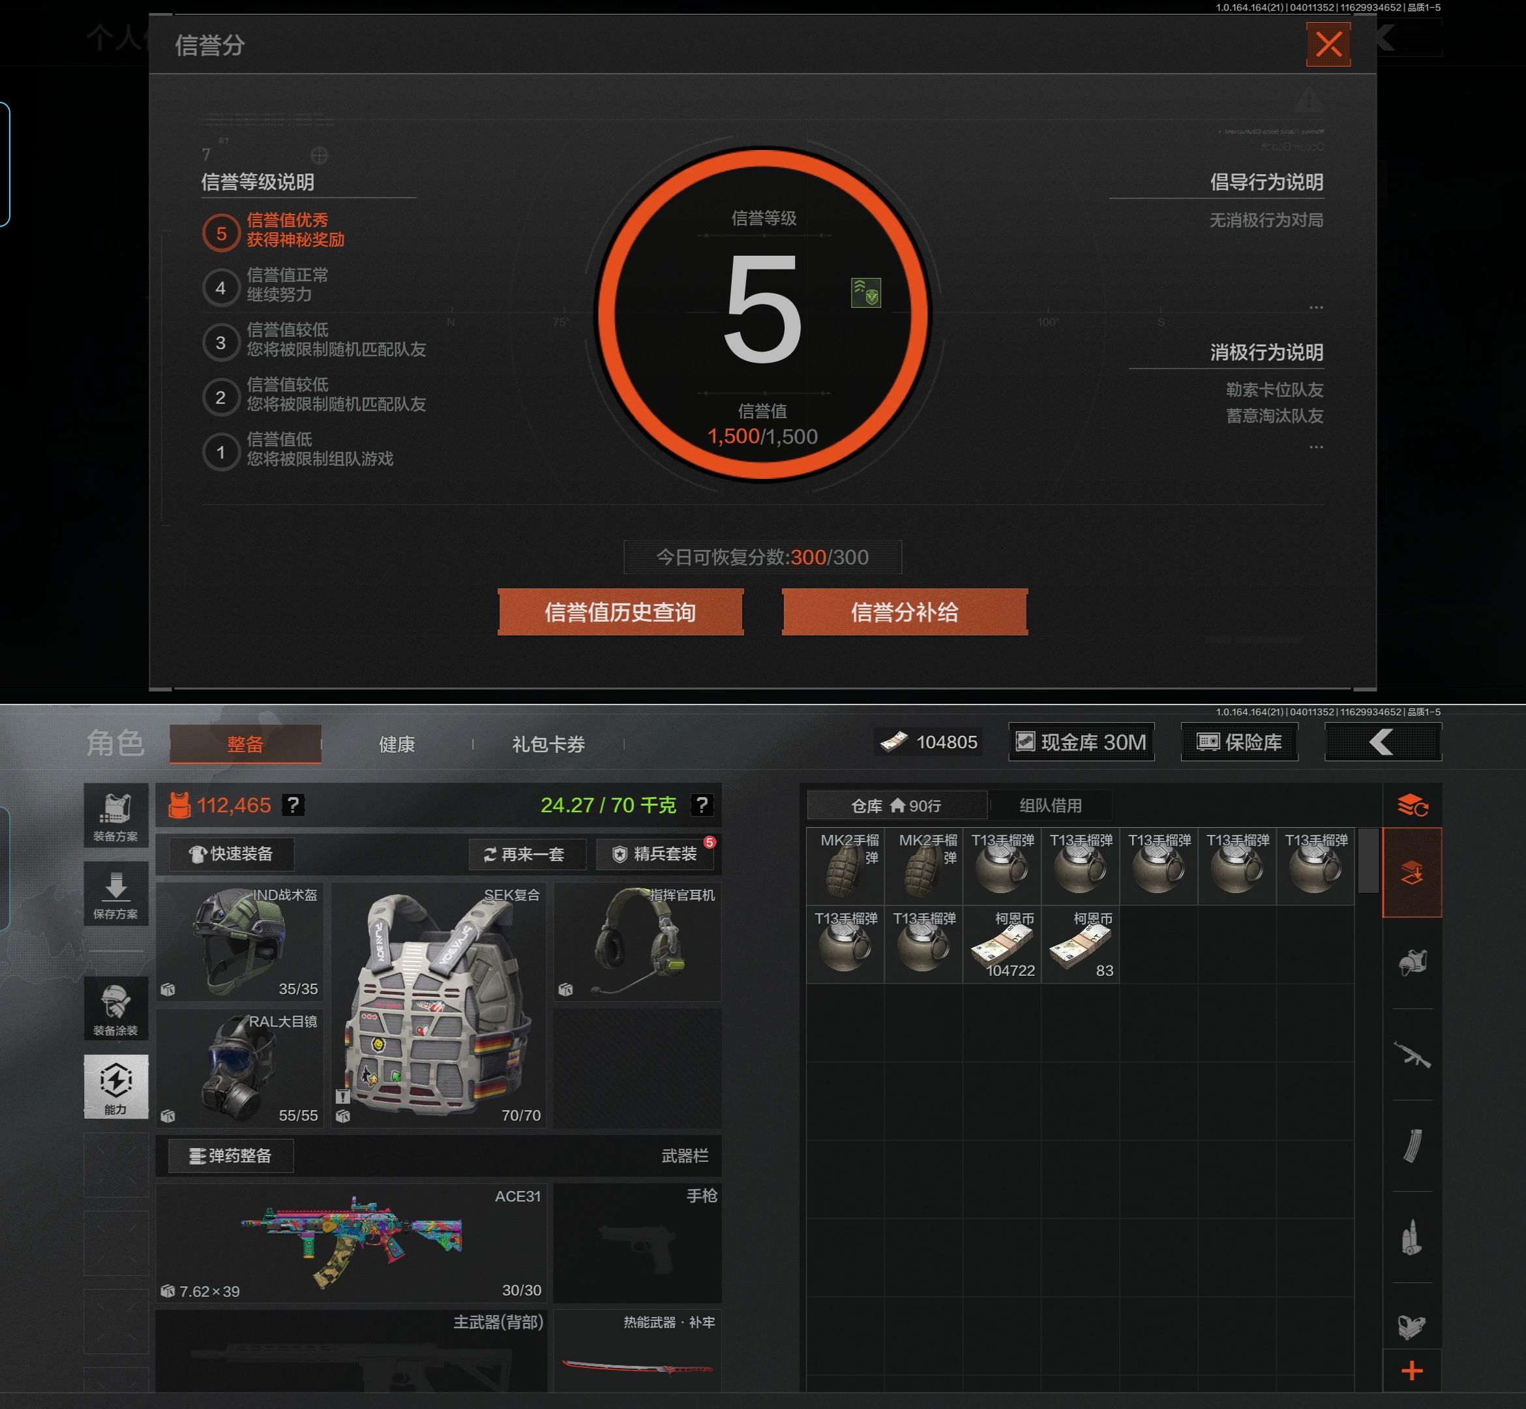The height and width of the screenshot is (1409, 1526).
Task: Open the 装备涂装 gear skin icon
Action: [116, 1008]
